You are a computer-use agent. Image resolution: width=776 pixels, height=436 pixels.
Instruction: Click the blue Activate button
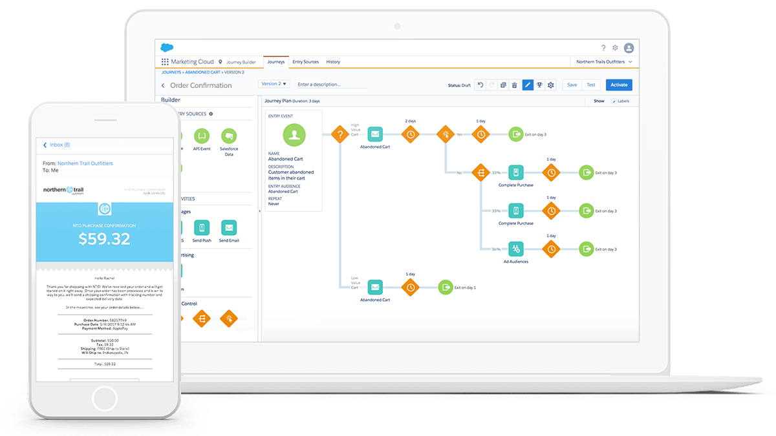[619, 85]
